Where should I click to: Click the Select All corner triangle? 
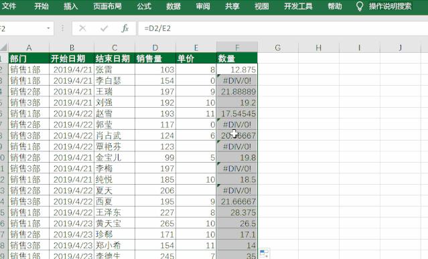pyautogui.click(x=4, y=48)
